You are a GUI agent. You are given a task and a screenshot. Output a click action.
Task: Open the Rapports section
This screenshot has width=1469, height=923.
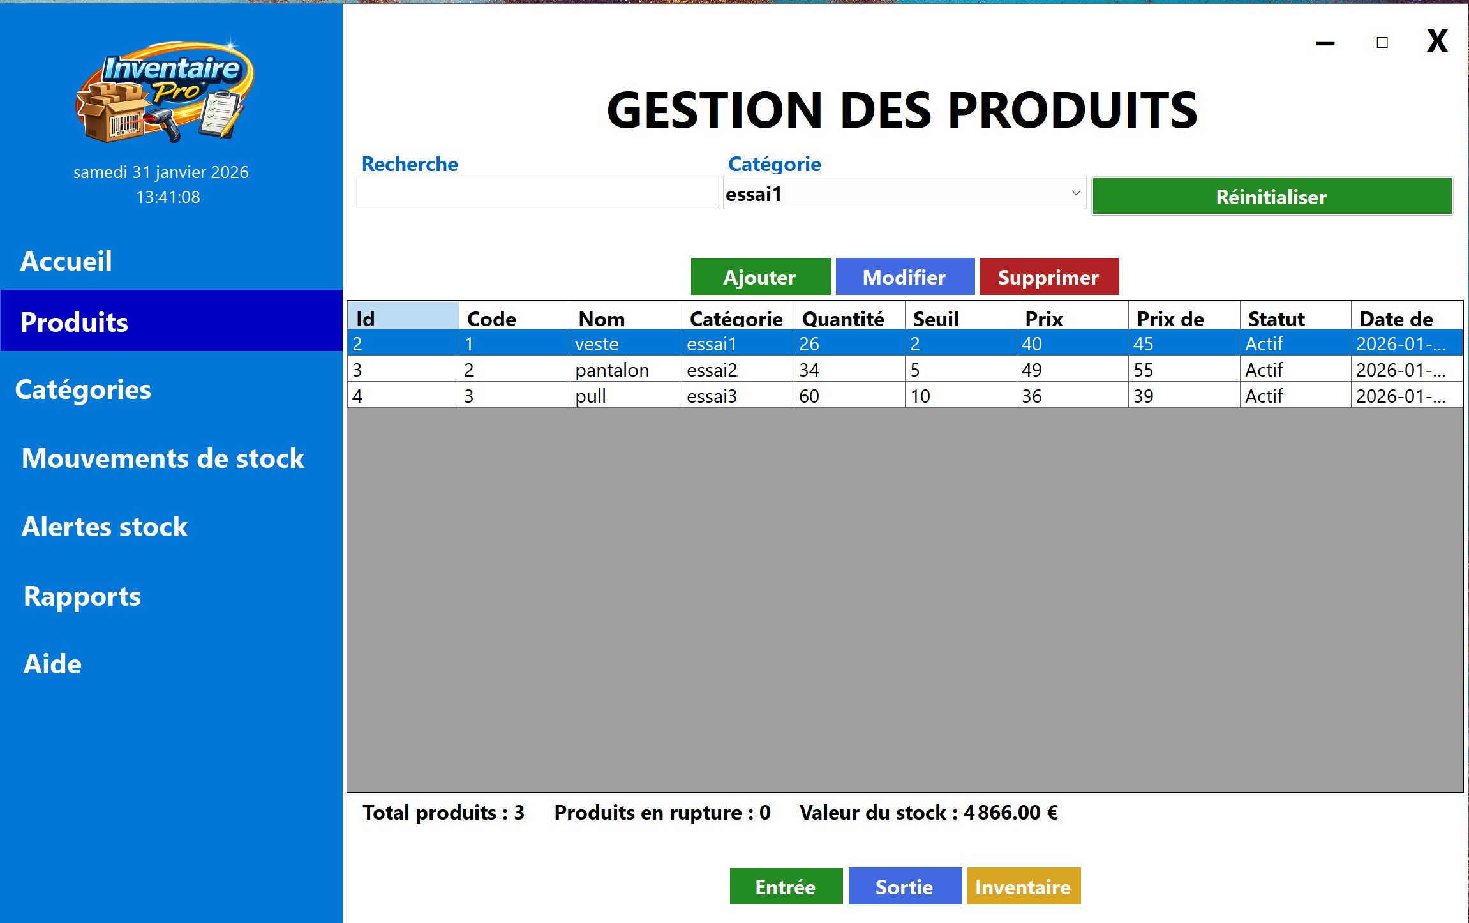point(82,596)
